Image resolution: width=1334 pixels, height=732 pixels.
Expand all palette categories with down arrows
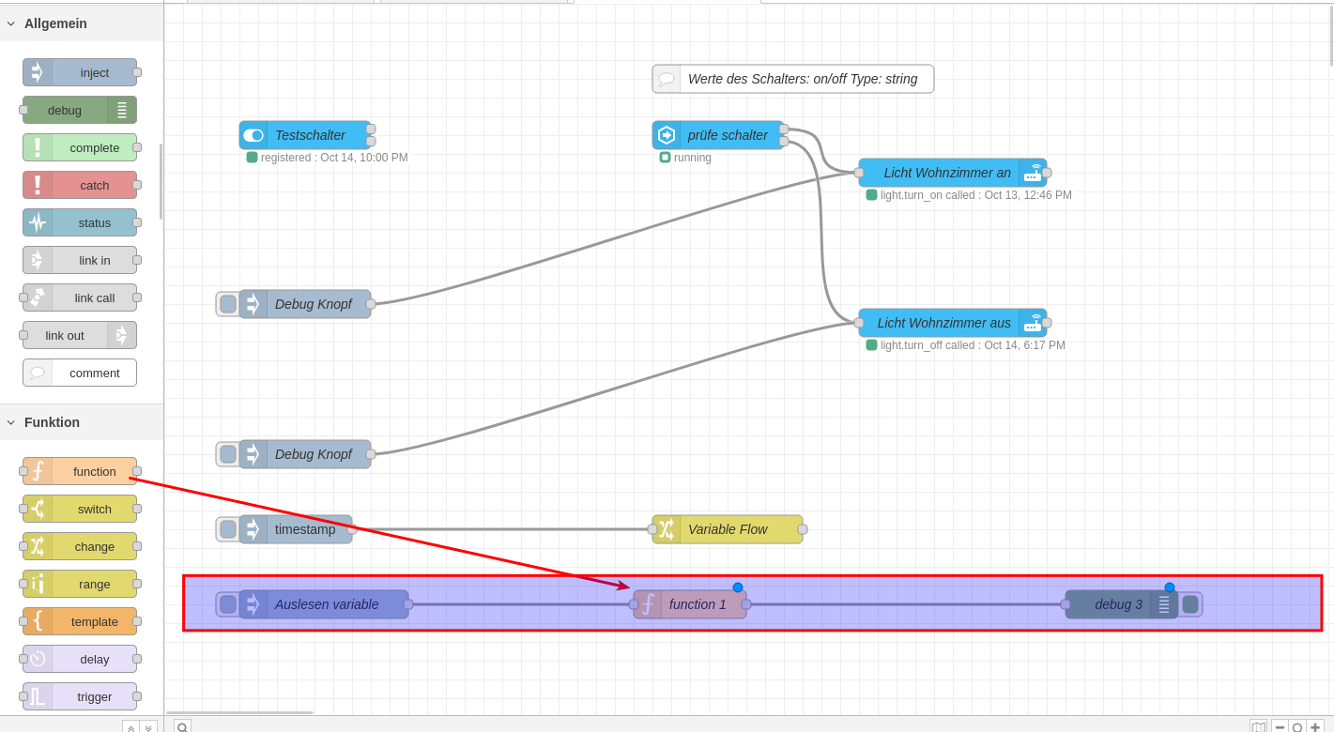pyautogui.click(x=148, y=727)
